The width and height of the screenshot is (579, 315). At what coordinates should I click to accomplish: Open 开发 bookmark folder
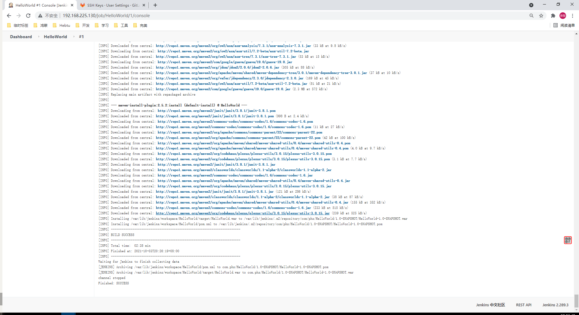83,25
